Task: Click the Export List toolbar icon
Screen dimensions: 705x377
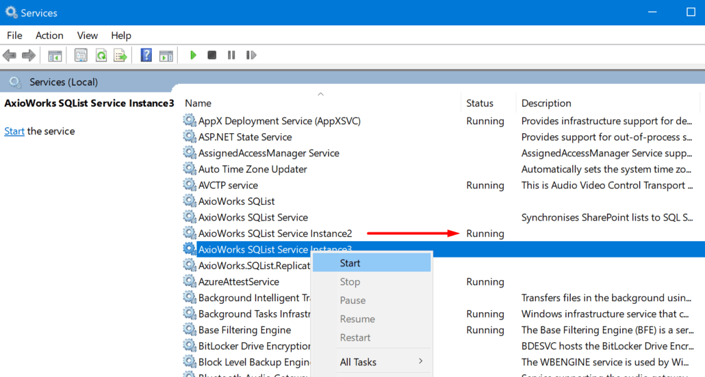Action: [120, 55]
